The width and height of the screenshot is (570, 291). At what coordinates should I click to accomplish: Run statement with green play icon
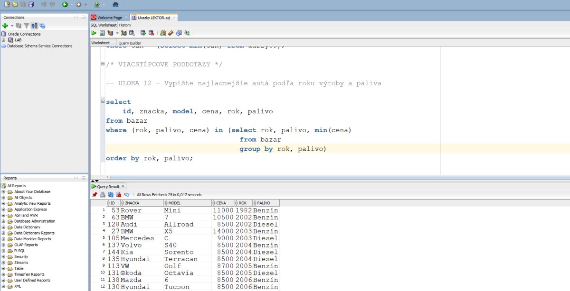point(94,33)
